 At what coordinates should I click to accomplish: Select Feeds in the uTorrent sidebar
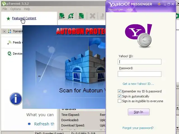coord(17,42)
